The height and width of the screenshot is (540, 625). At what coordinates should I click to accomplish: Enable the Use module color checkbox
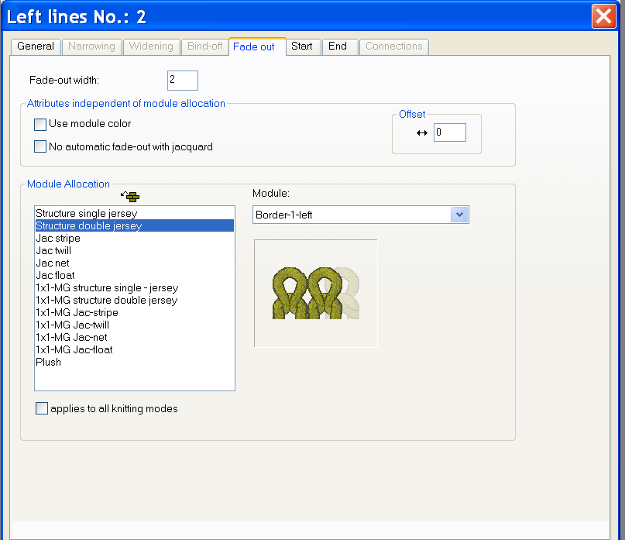click(x=41, y=125)
